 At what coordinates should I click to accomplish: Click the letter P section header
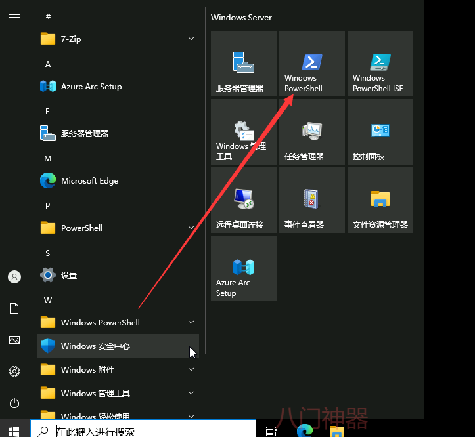[x=47, y=206]
